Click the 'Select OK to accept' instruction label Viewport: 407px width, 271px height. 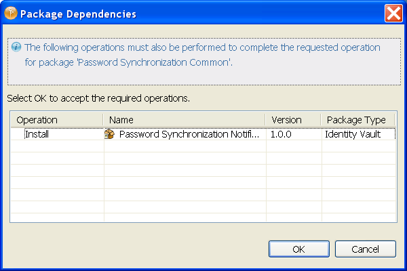pos(98,98)
